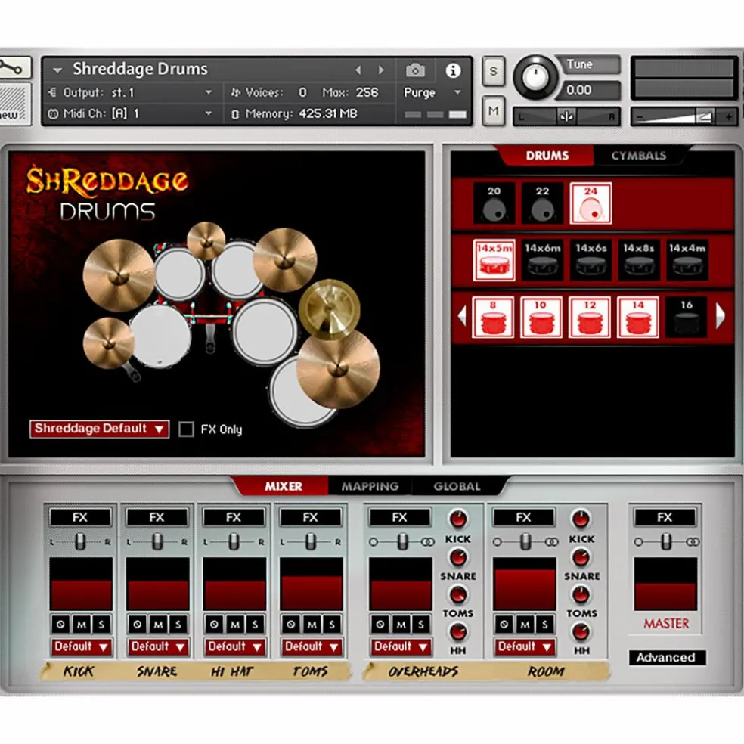Choose the 14x8s snare drum
The height and width of the screenshot is (744, 744).
coord(639,260)
